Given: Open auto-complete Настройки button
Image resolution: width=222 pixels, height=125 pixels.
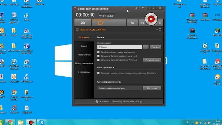Looking at the screenshot, I should 152,88.
